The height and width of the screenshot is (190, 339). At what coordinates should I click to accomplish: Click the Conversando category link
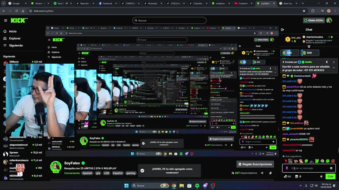72,173
